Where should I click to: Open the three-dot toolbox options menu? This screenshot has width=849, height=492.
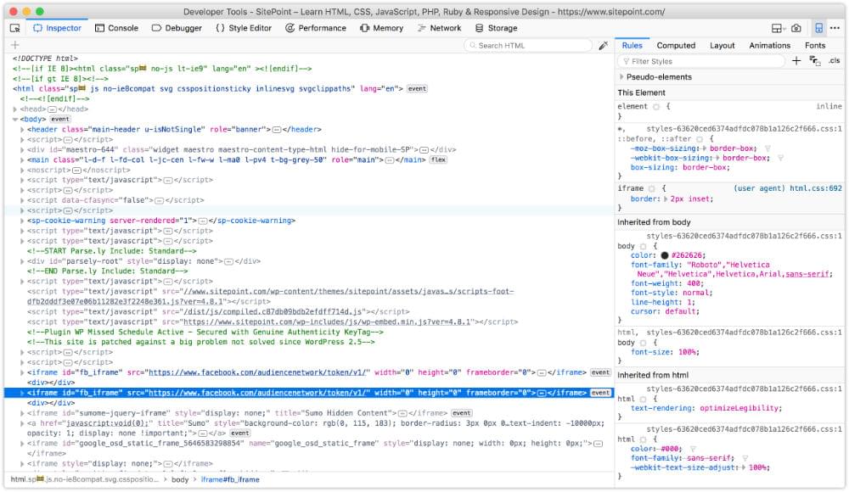click(836, 28)
